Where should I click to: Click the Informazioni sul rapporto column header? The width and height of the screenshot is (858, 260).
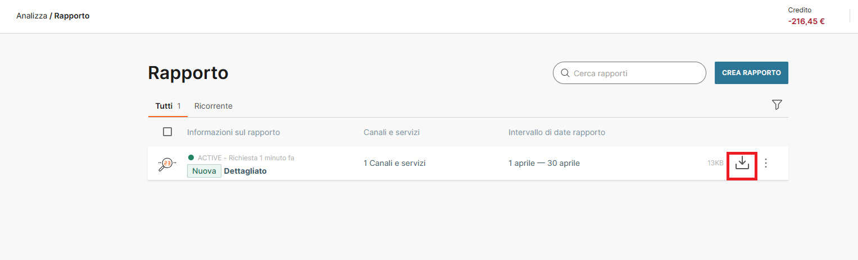click(233, 132)
